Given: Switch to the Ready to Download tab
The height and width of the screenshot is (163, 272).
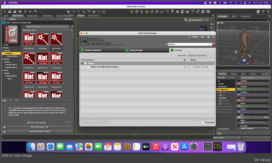Looking at the screenshot, I should pos(102,50).
